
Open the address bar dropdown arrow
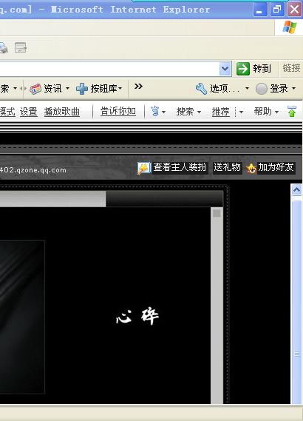225,69
